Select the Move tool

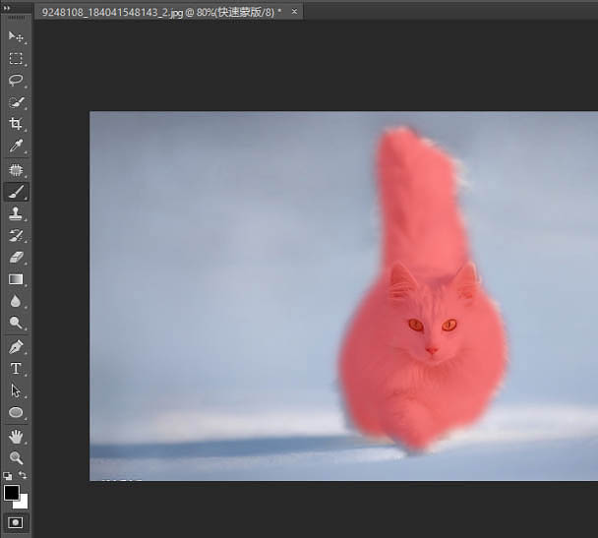(x=16, y=36)
